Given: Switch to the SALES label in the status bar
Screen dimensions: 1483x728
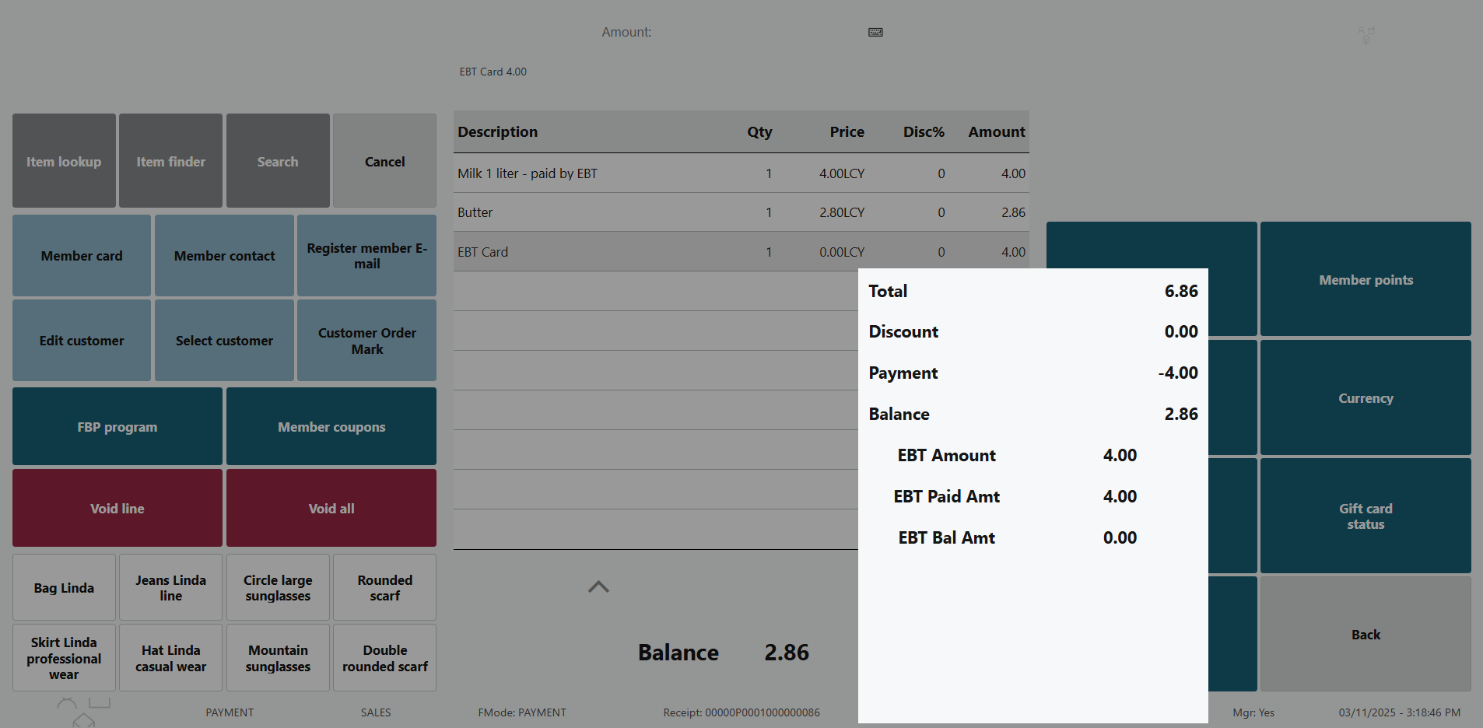Looking at the screenshot, I should click(376, 712).
